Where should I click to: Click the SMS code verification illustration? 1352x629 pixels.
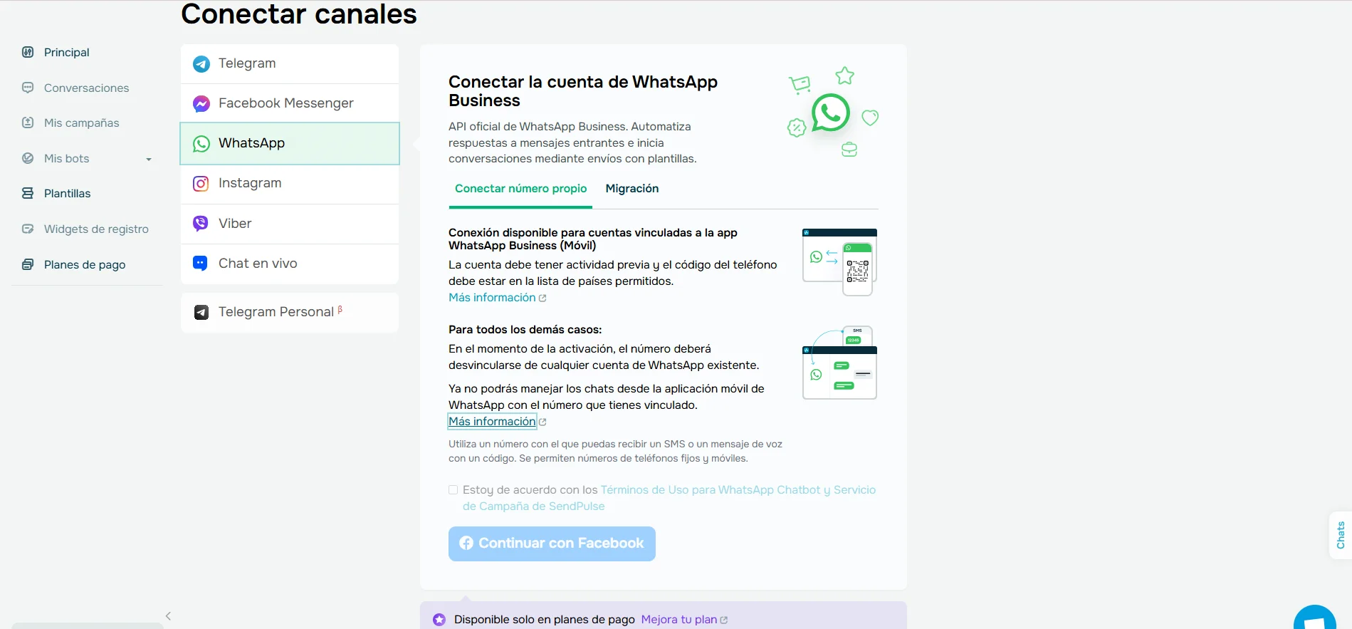click(839, 363)
